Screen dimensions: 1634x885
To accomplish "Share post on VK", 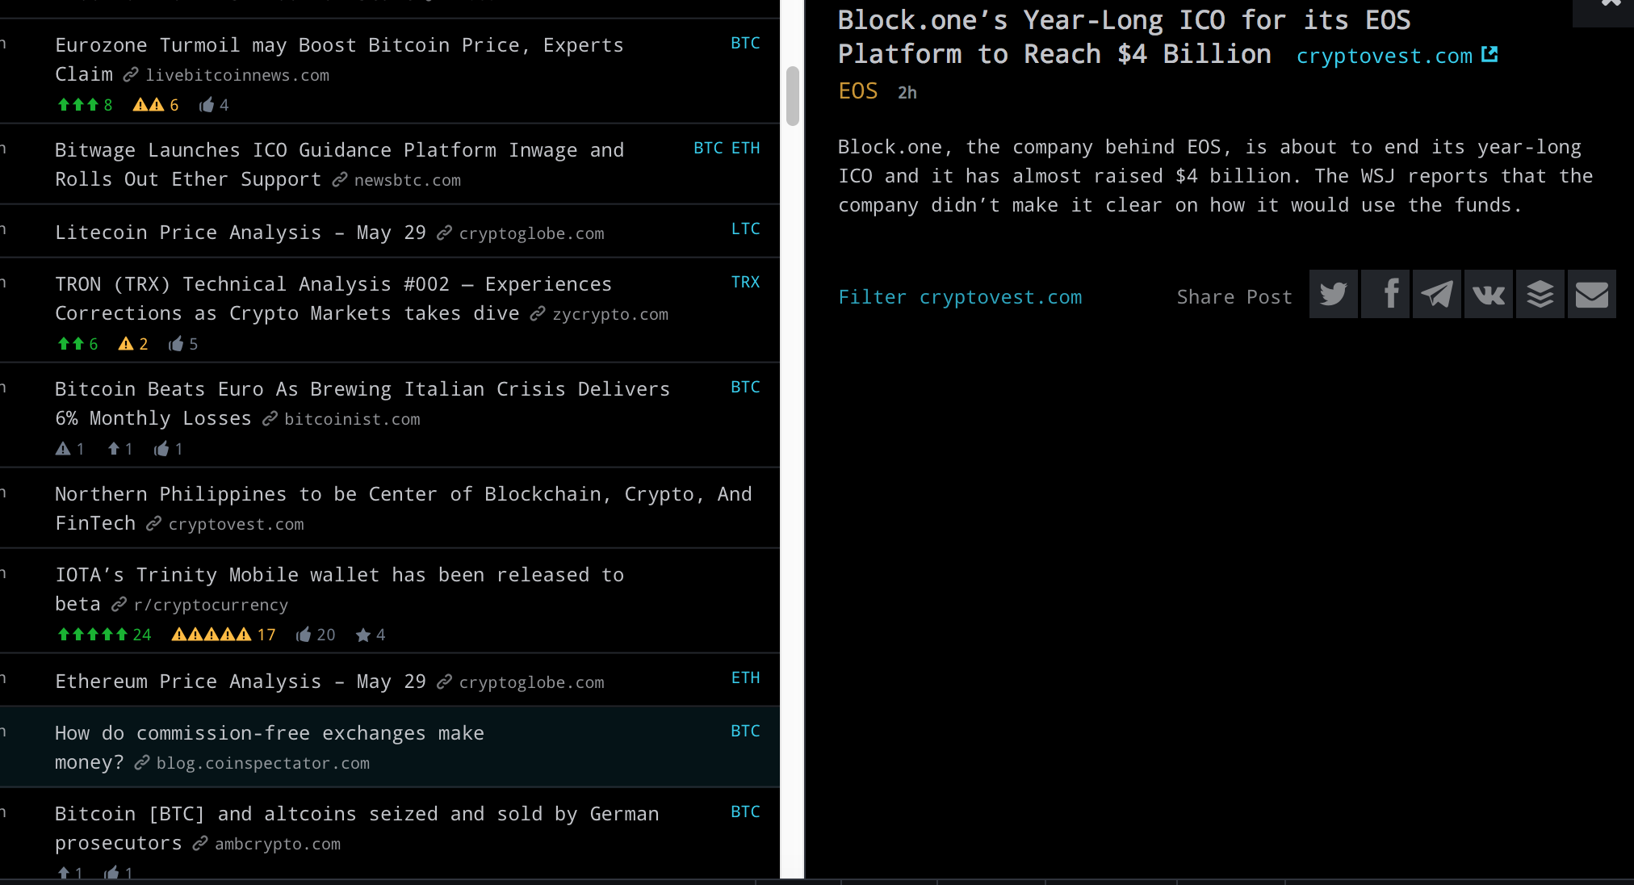I will click(x=1489, y=294).
